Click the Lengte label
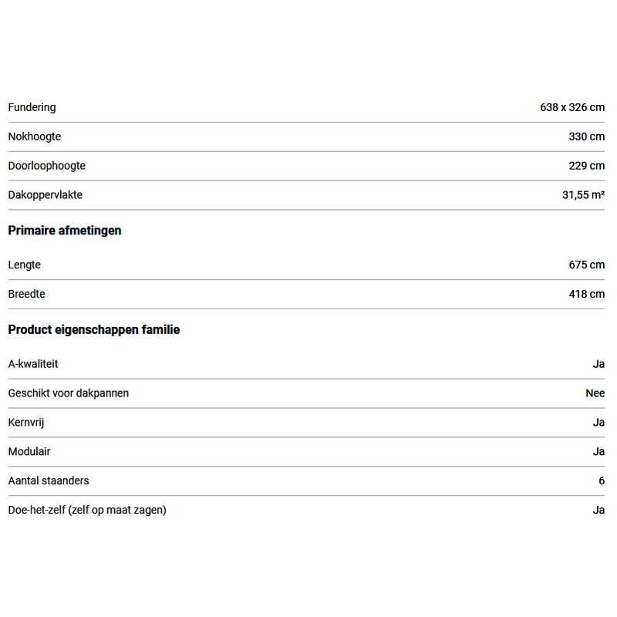The image size is (617, 617). point(24,265)
